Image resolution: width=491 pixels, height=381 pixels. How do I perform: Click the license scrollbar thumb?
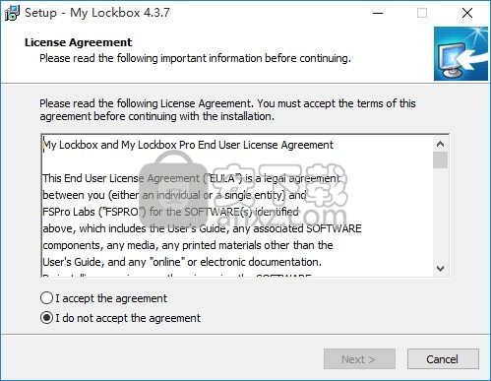pyautogui.click(x=440, y=159)
